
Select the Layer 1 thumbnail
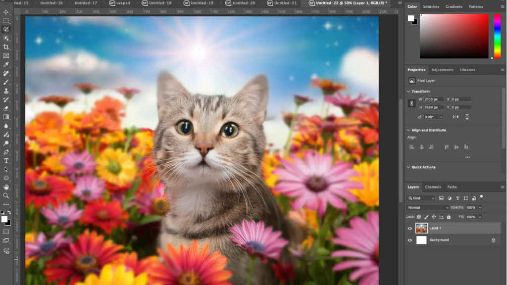coord(420,228)
